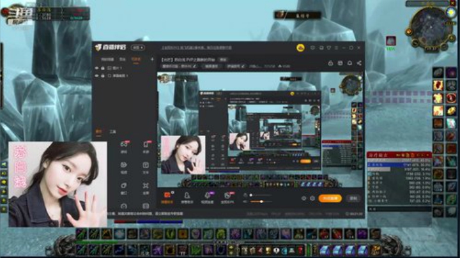Click the round icon left of settings gear
The height and width of the screenshot is (258, 460).
point(304,199)
